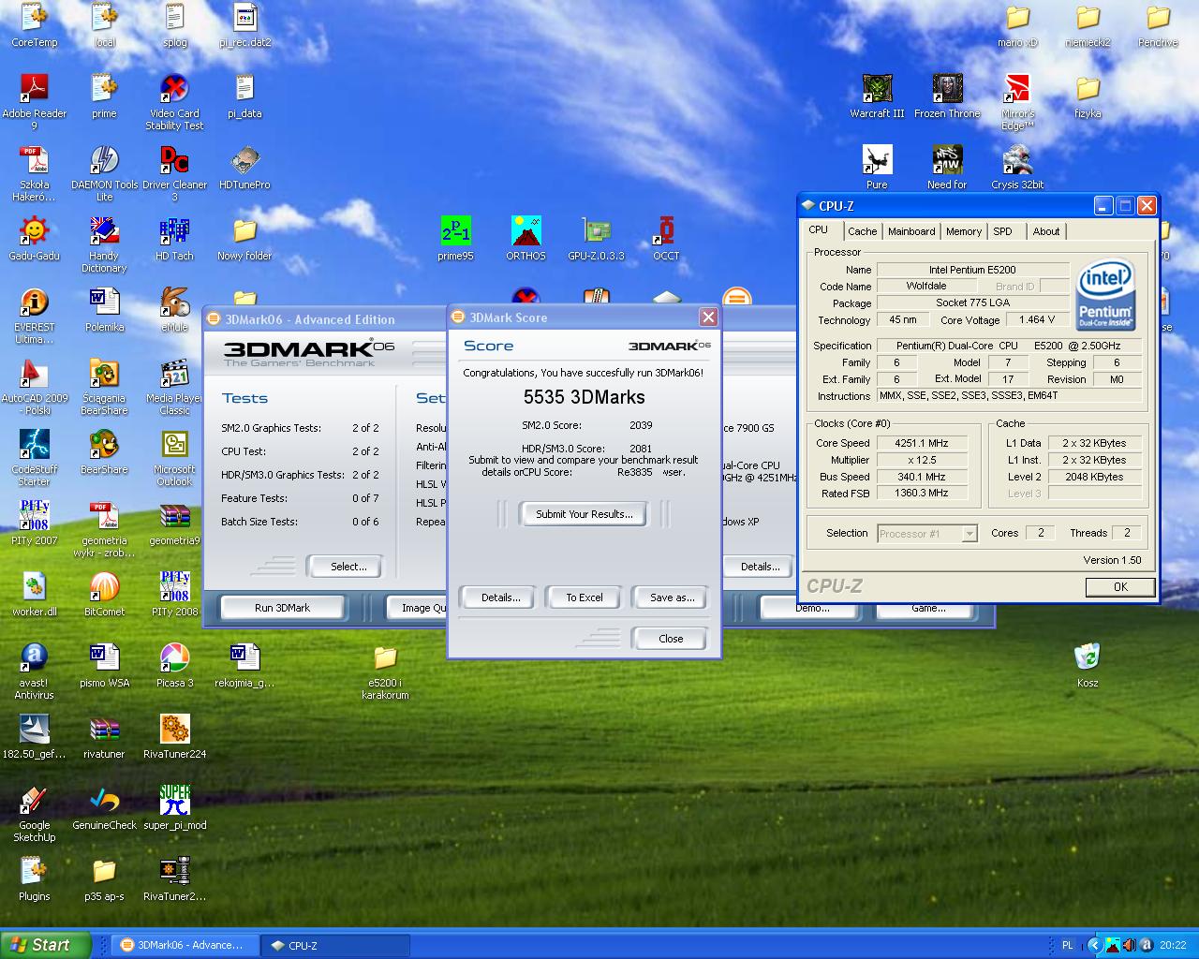Open Warcraft III desktop icon

coord(877,96)
